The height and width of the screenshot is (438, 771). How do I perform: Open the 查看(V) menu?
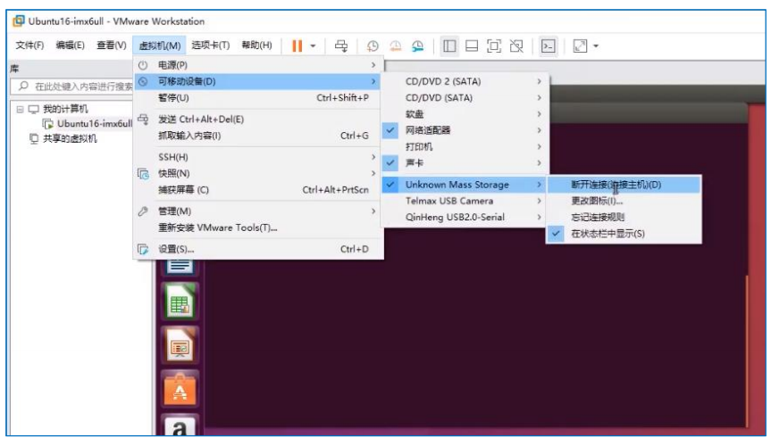111,45
